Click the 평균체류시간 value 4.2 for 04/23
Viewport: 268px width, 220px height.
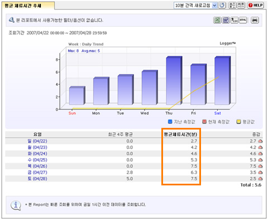(194, 147)
